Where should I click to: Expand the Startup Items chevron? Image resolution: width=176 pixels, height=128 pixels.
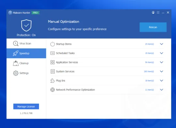(x=161, y=44)
